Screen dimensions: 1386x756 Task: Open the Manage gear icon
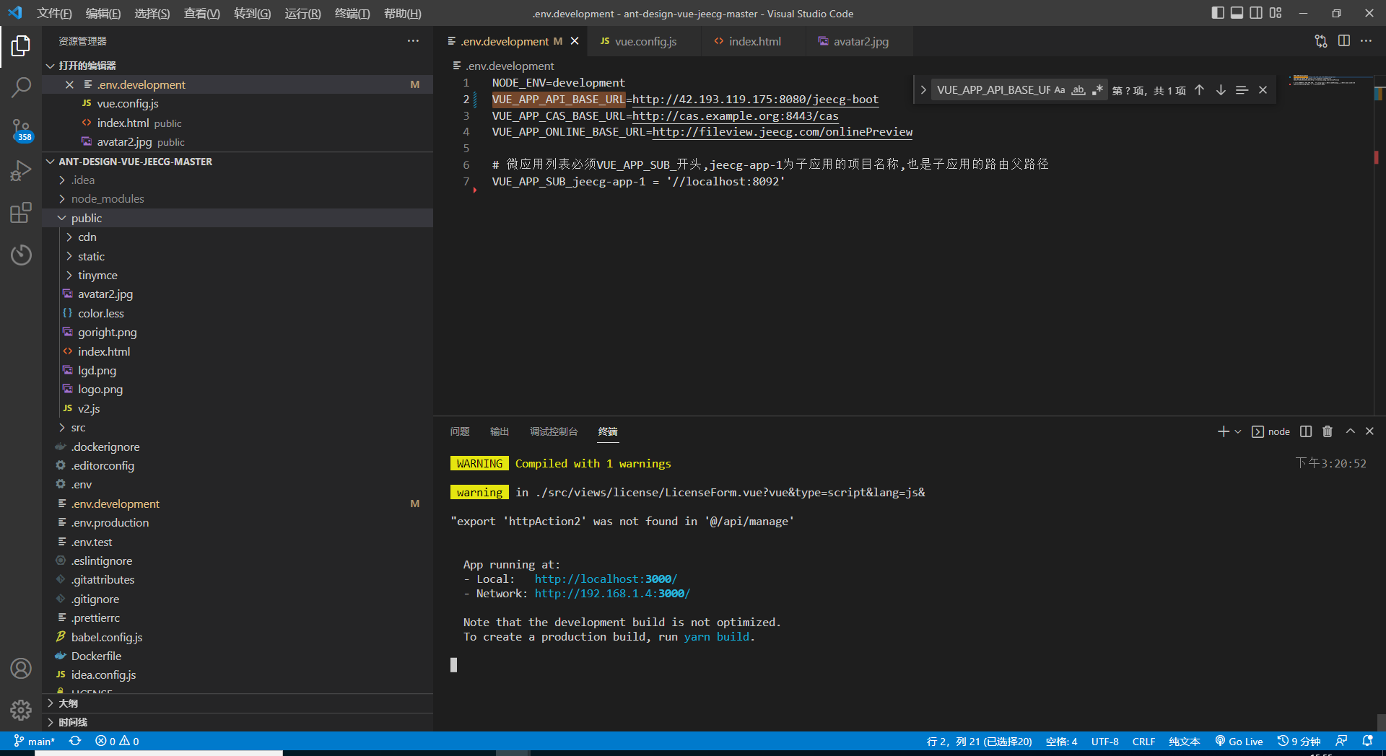click(21, 711)
